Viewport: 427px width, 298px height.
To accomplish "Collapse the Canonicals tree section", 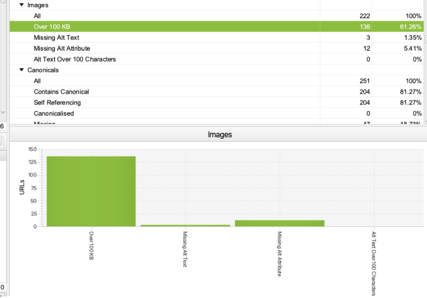I will [x=22, y=70].
